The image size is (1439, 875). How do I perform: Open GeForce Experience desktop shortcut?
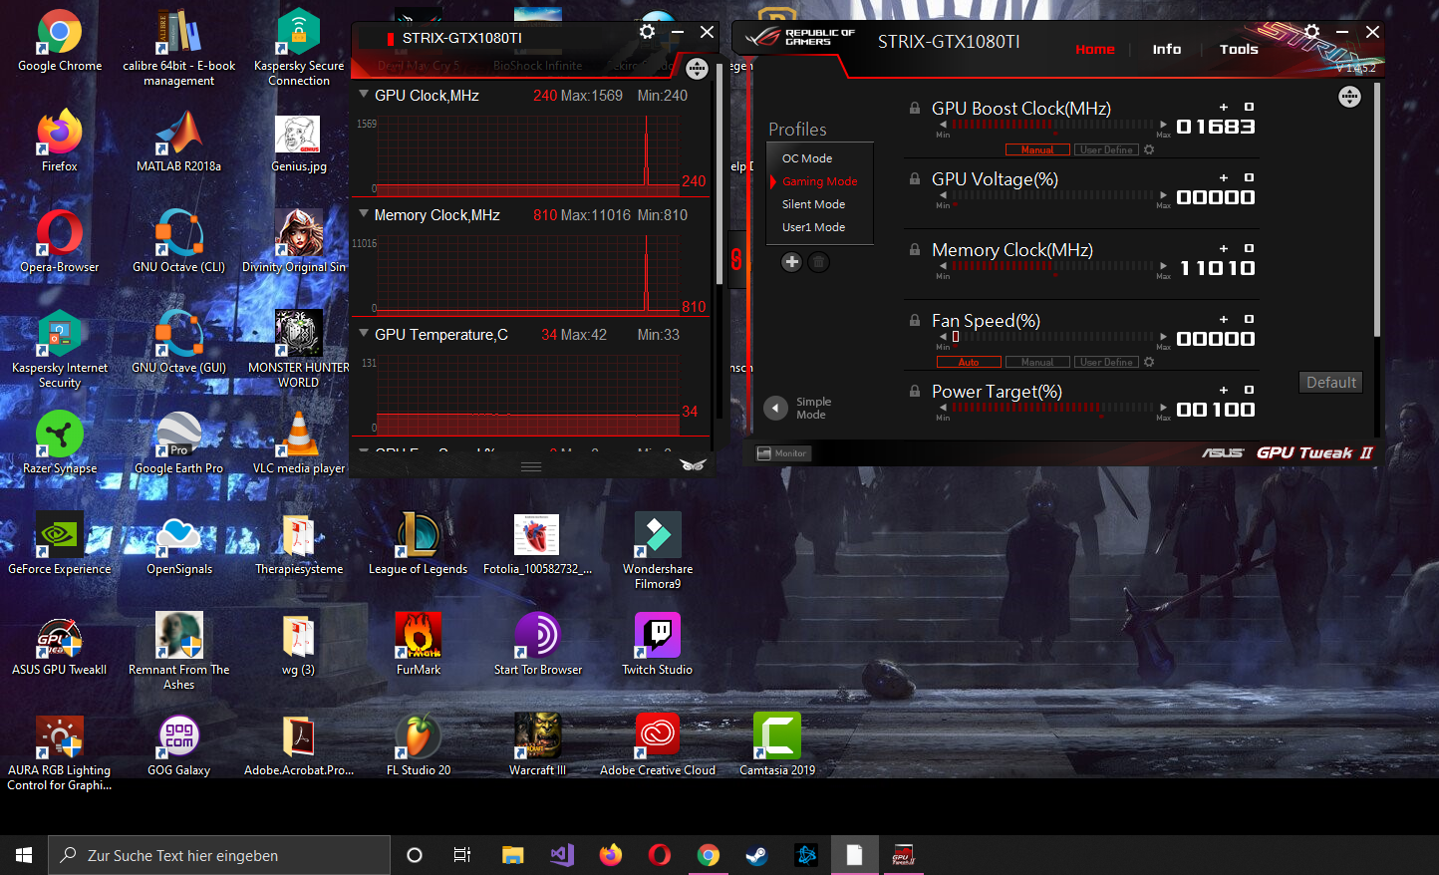60,544
